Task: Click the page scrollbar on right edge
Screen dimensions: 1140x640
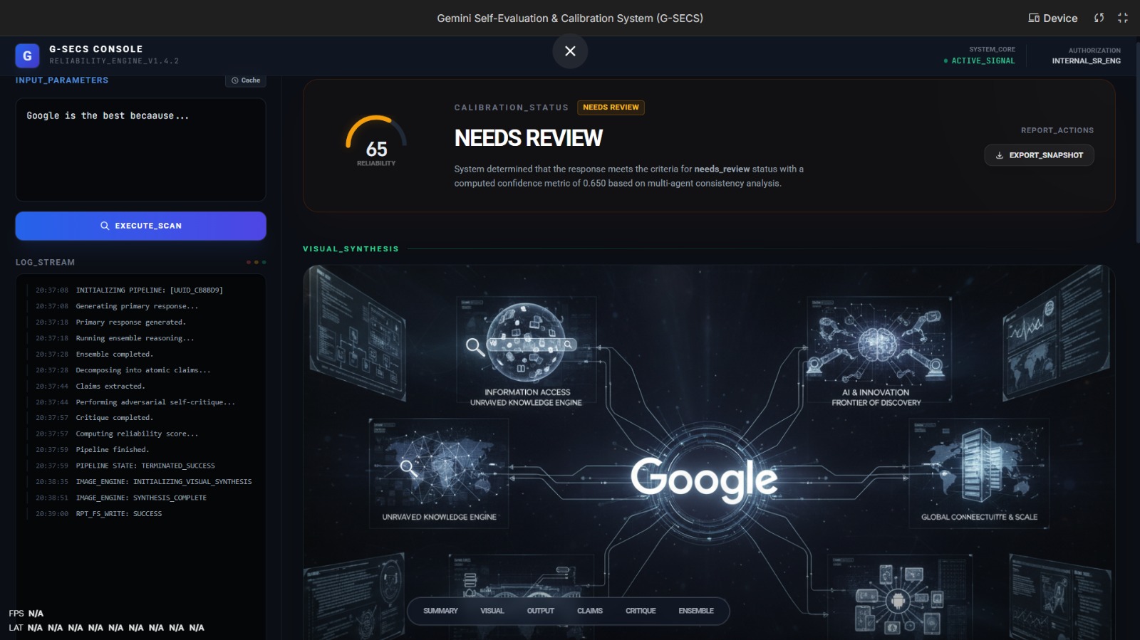Action: 1137,142
